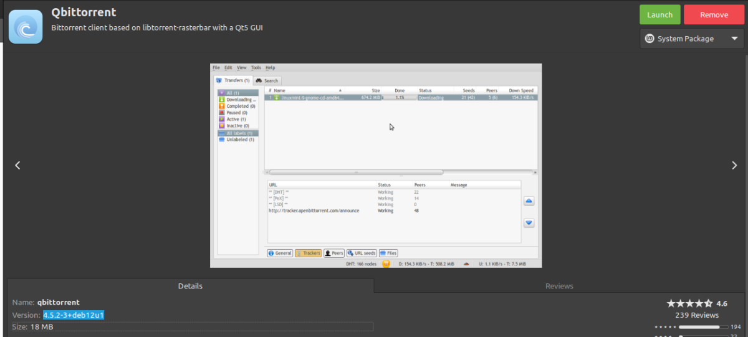The width and height of the screenshot is (748, 337).
Task: Click the highlighted version 4.5.2-3+deb12u1 text
Action: pyautogui.click(x=74, y=315)
